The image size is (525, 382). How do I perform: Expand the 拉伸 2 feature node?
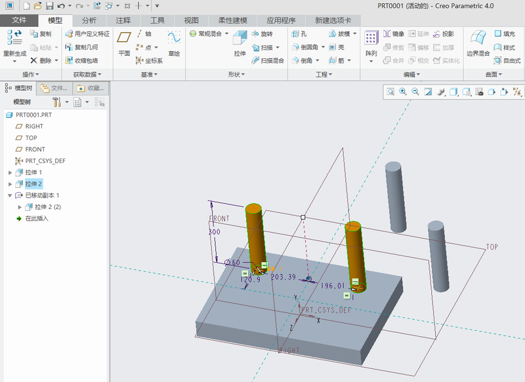pyautogui.click(x=10, y=184)
